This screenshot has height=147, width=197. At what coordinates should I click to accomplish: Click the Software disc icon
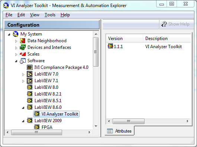[x=23, y=61]
